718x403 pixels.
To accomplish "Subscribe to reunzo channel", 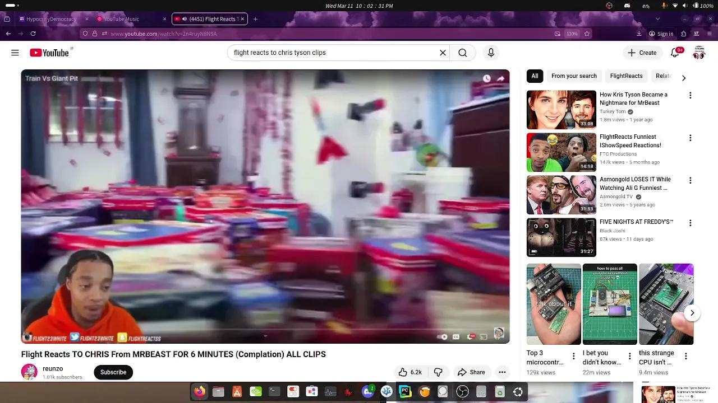I will pos(113,372).
